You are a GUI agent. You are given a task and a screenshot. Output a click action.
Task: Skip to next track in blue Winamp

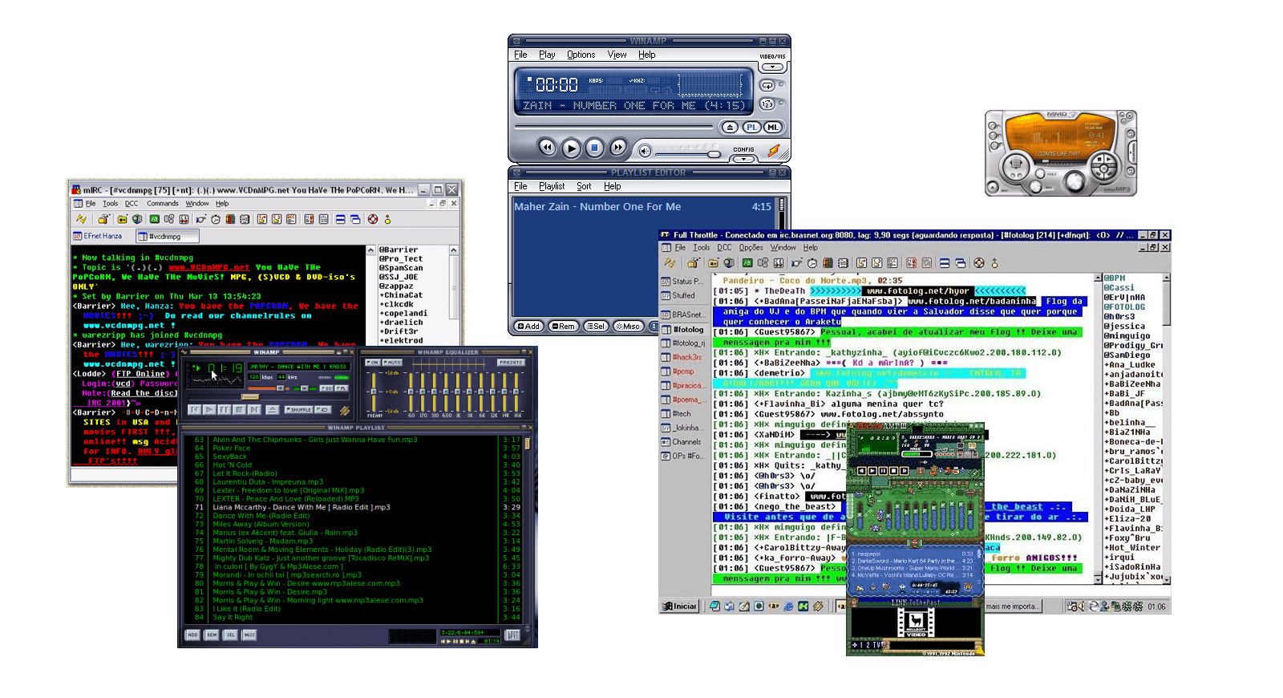click(617, 147)
